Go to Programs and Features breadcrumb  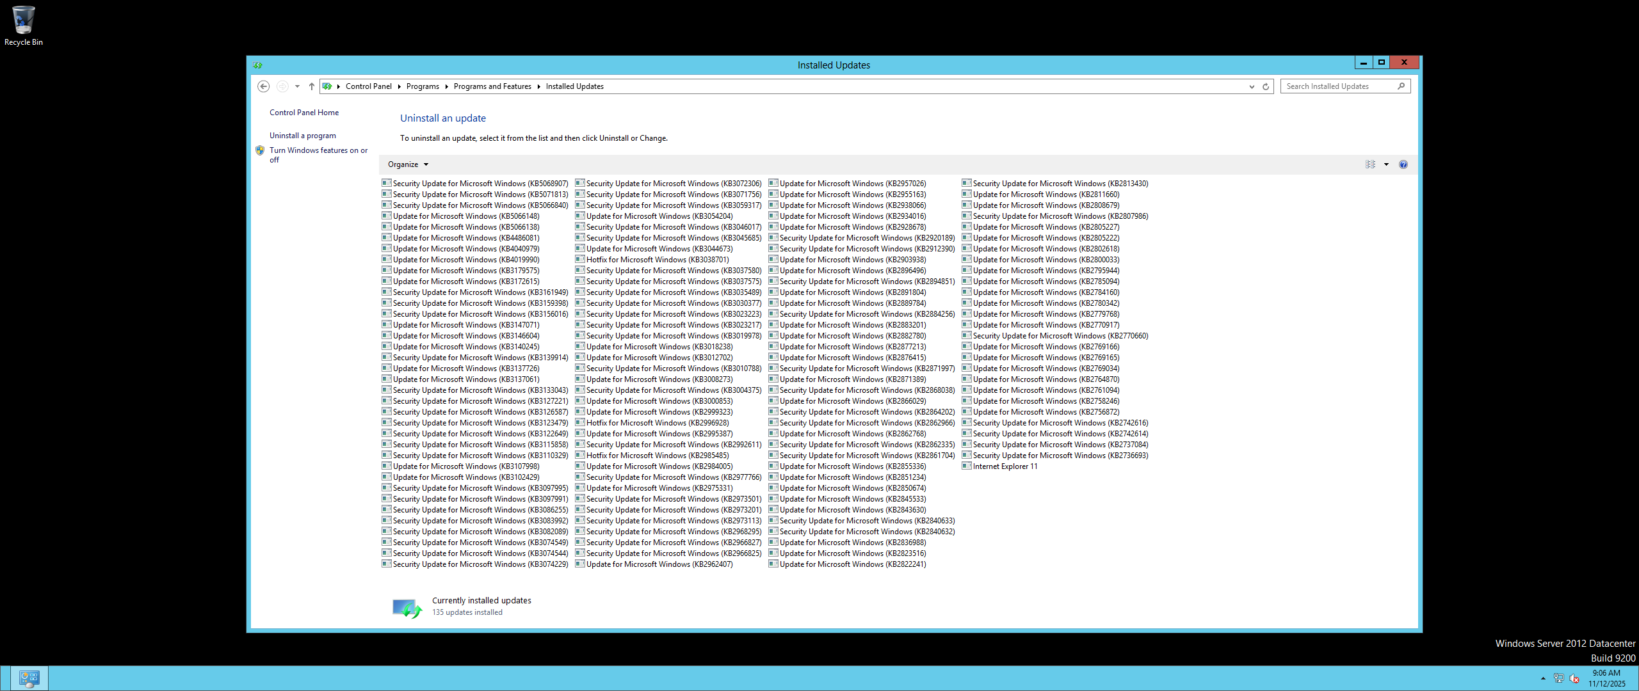(492, 86)
